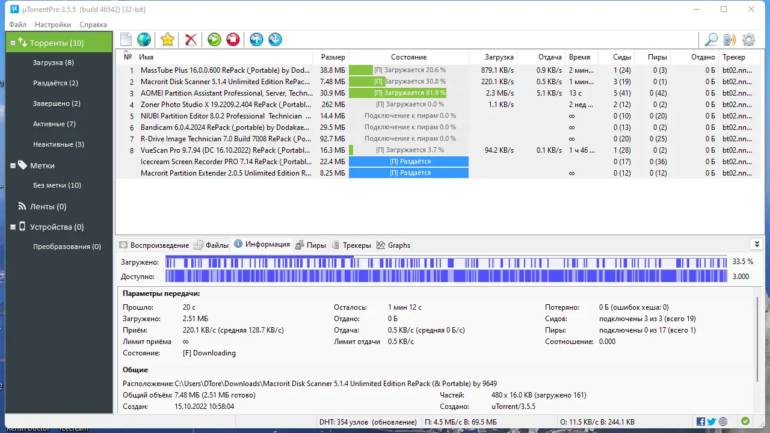Click the Move Up Queue arrow icon
Image resolution: width=770 pixels, height=433 pixels.
(x=256, y=40)
